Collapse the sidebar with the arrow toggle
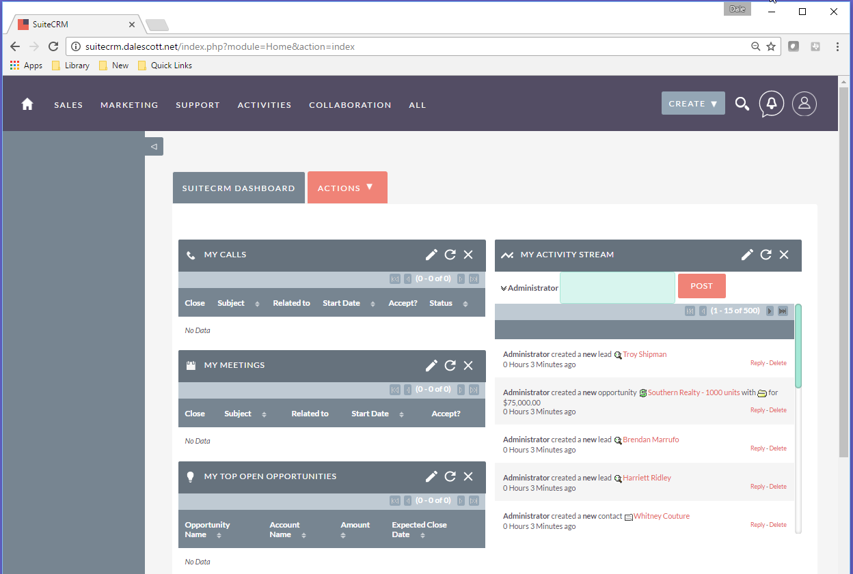 click(154, 146)
